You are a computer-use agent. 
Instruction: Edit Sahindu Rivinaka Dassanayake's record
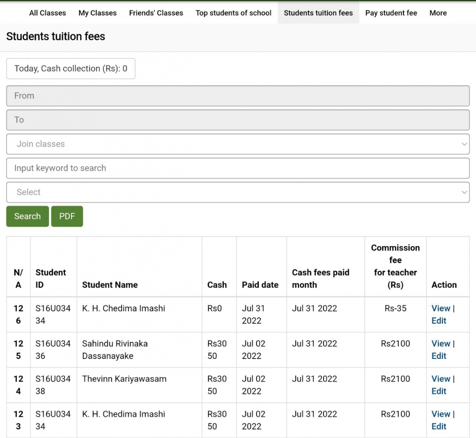click(x=439, y=356)
